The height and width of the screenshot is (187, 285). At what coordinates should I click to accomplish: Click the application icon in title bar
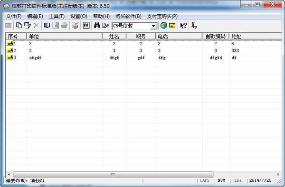tap(7, 6)
